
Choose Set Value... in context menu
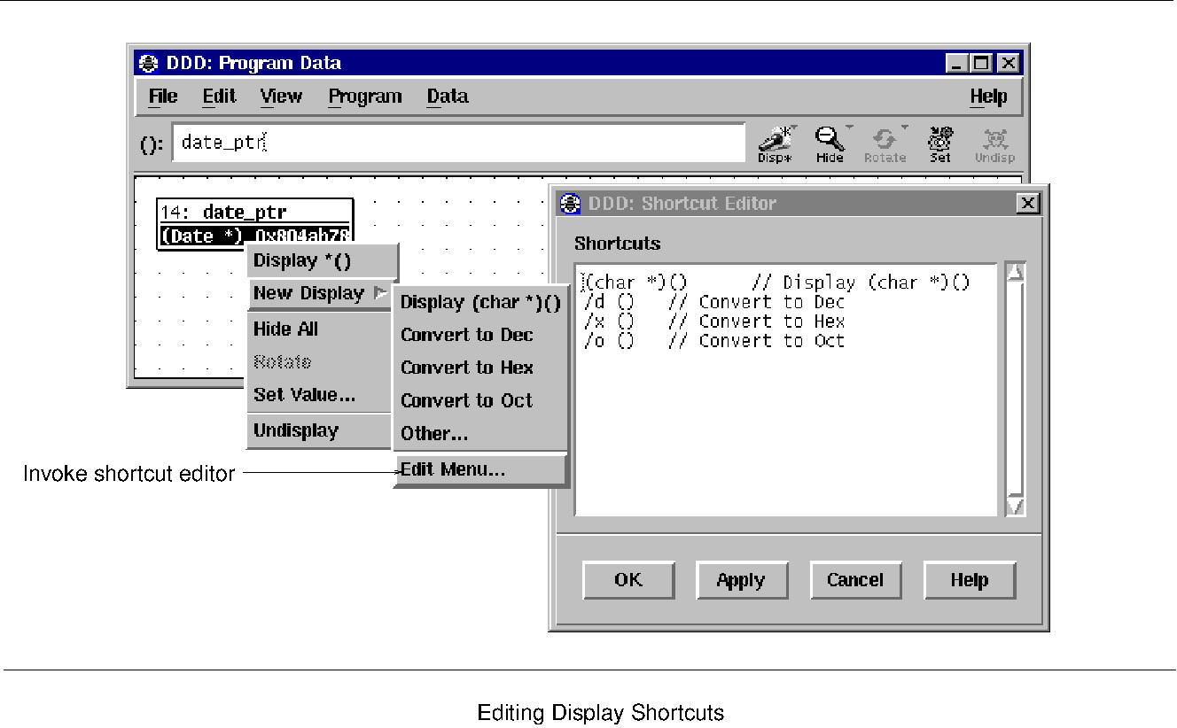[321, 395]
